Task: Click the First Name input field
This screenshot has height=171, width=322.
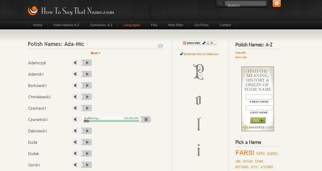Action: (x=259, y=97)
